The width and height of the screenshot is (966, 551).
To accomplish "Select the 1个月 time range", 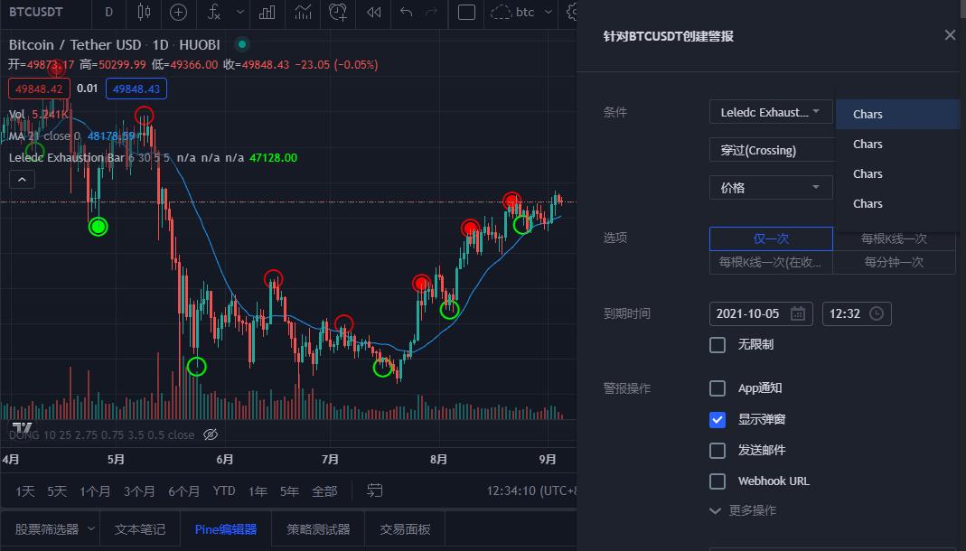I will pyautogui.click(x=95, y=491).
